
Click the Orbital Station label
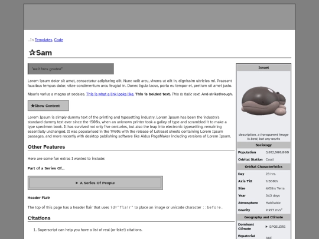tap(250, 159)
